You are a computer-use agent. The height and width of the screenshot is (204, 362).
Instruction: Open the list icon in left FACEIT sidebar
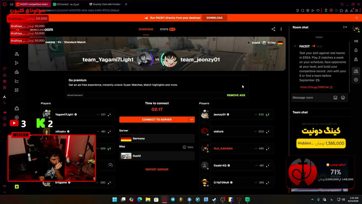coord(17,90)
